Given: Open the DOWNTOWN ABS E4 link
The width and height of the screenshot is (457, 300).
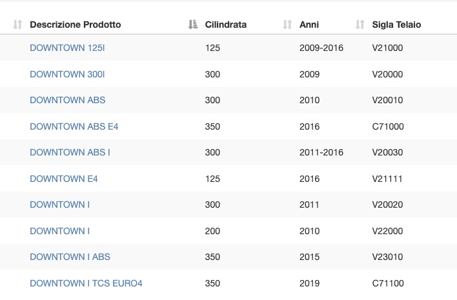Looking at the screenshot, I should 74,126.
